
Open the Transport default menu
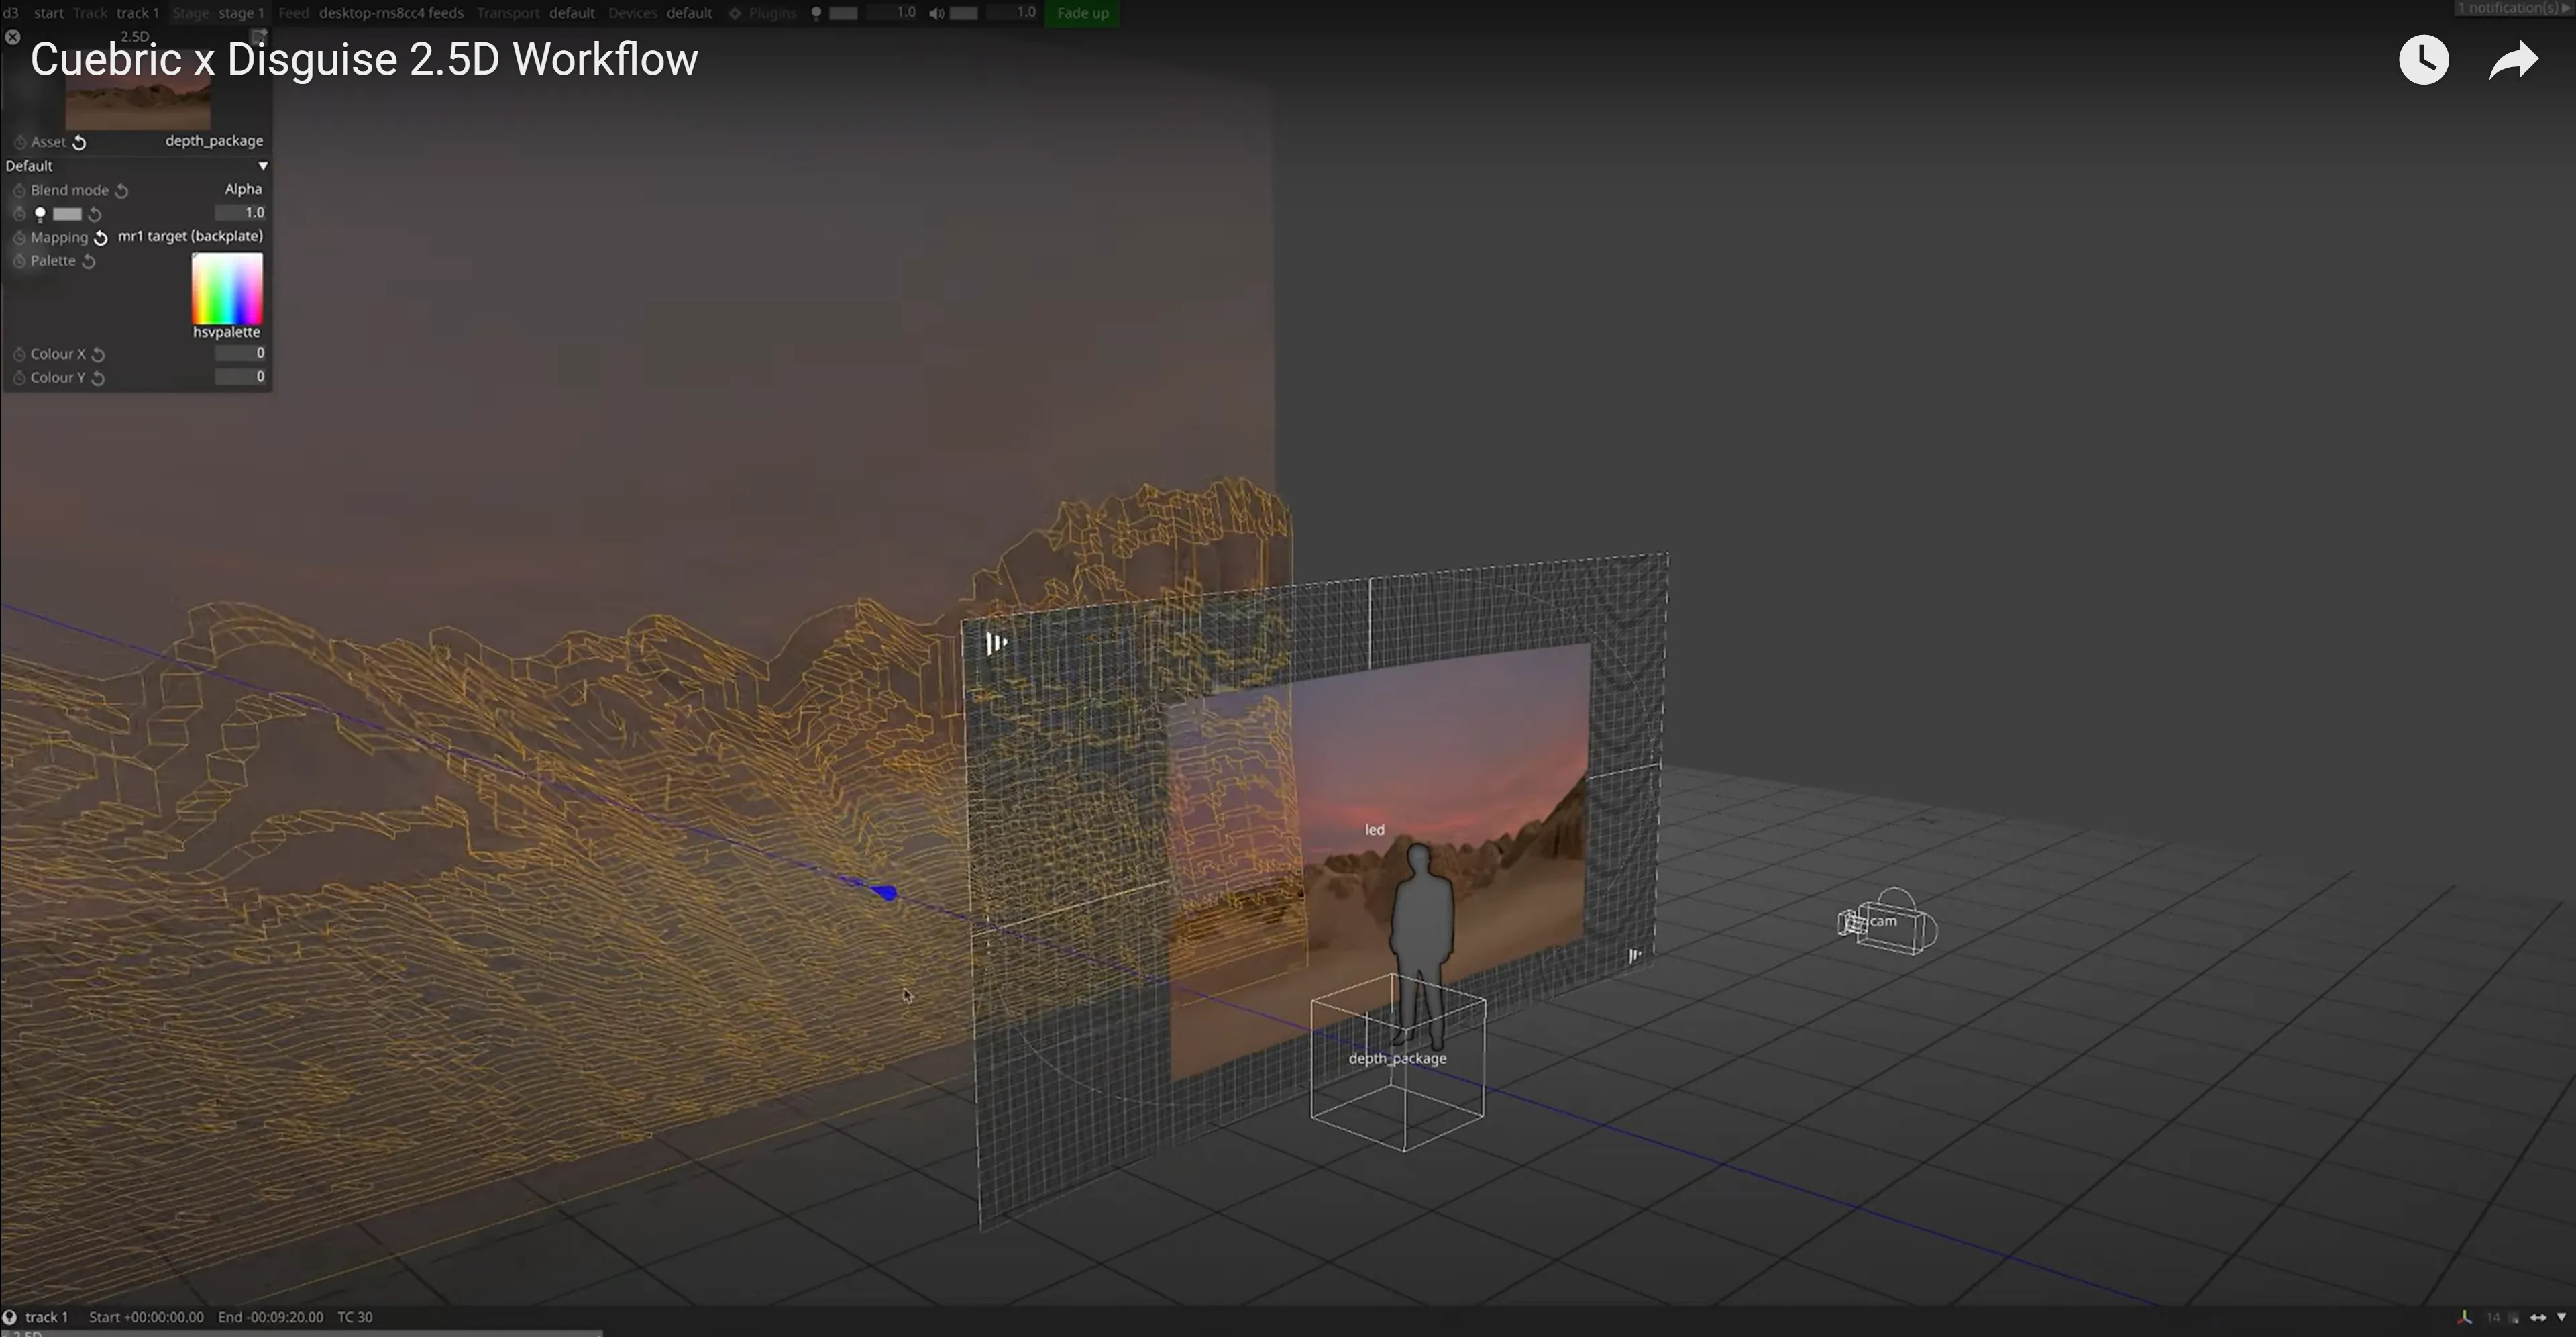click(x=535, y=13)
